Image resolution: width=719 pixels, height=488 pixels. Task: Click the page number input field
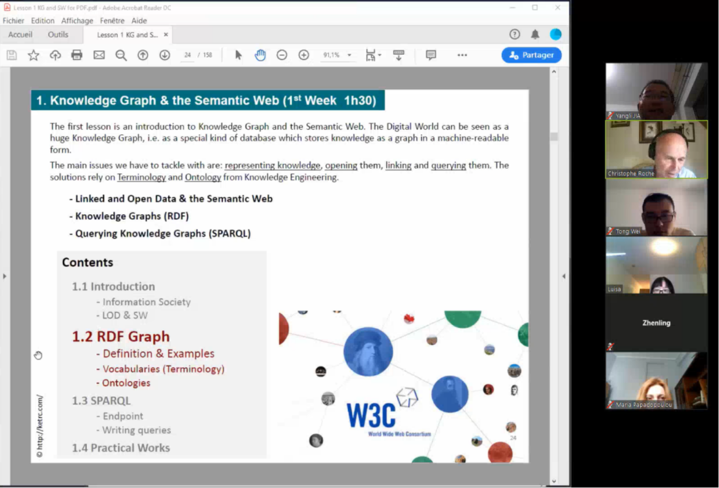(x=188, y=55)
